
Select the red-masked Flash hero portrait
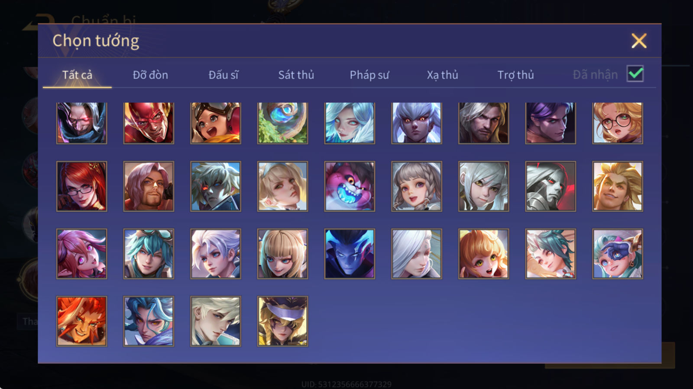[149, 123]
